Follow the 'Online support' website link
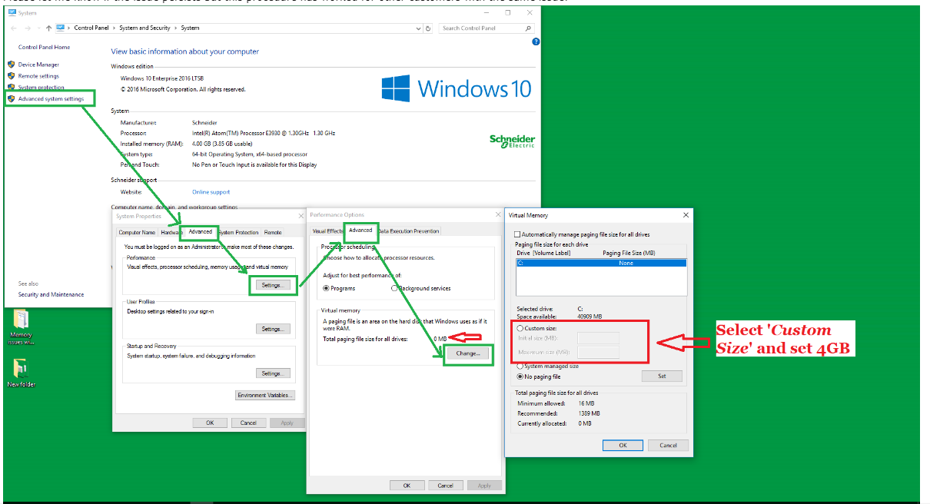The height and width of the screenshot is (504, 930). tap(211, 192)
